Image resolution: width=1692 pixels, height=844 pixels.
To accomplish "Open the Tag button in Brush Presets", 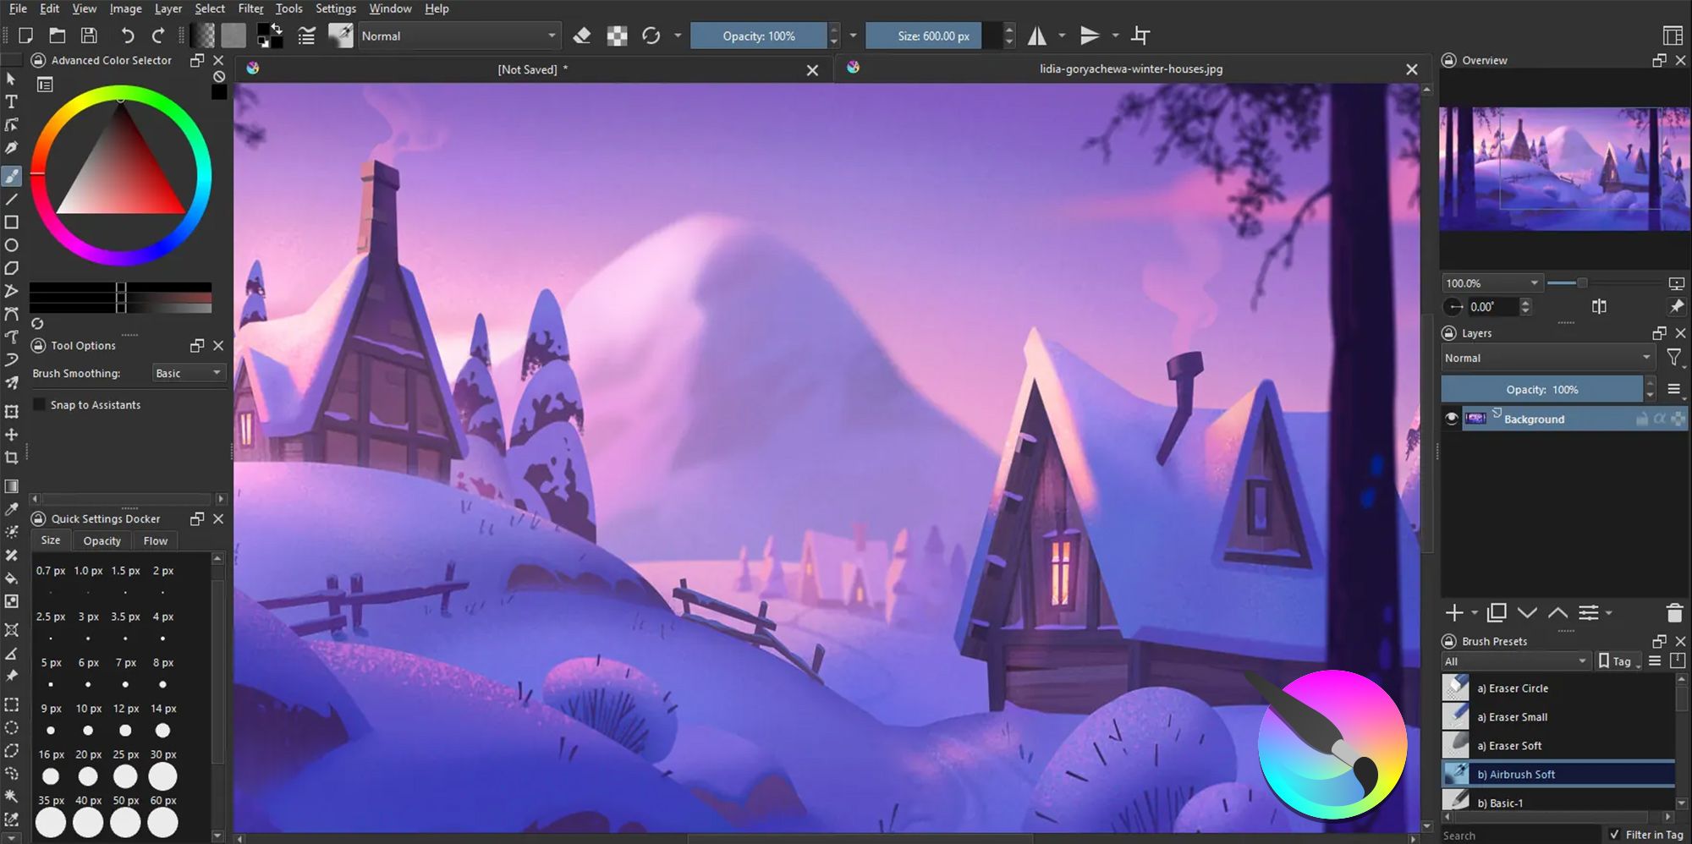I will (1618, 661).
